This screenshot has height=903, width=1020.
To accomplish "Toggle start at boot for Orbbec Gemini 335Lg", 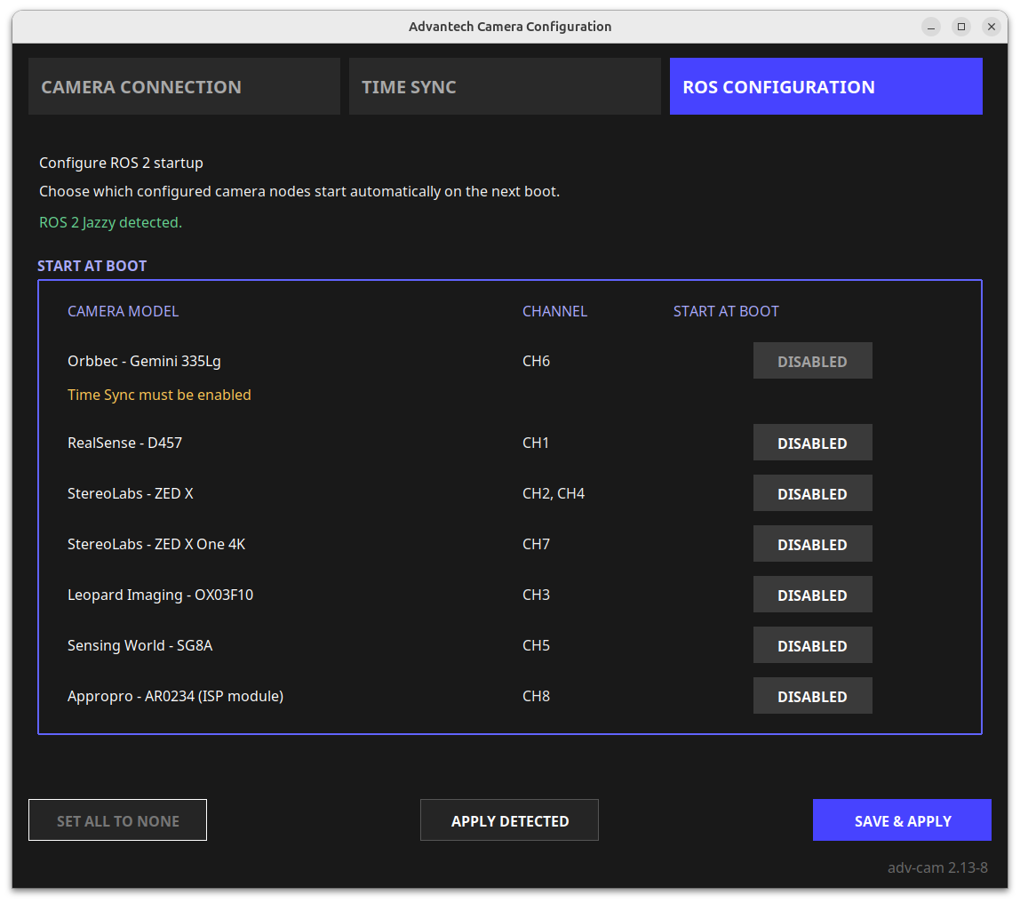I will [812, 361].
